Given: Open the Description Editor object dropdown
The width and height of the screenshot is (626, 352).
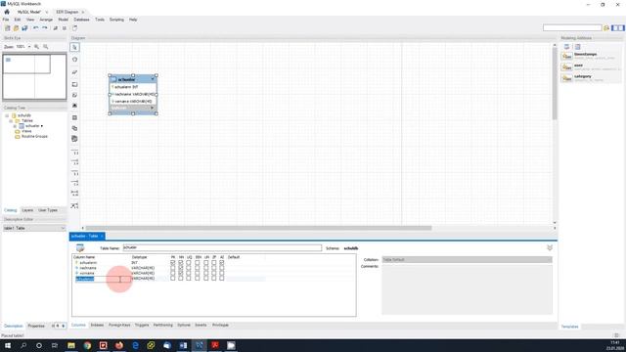Looking at the screenshot, I should (34, 228).
